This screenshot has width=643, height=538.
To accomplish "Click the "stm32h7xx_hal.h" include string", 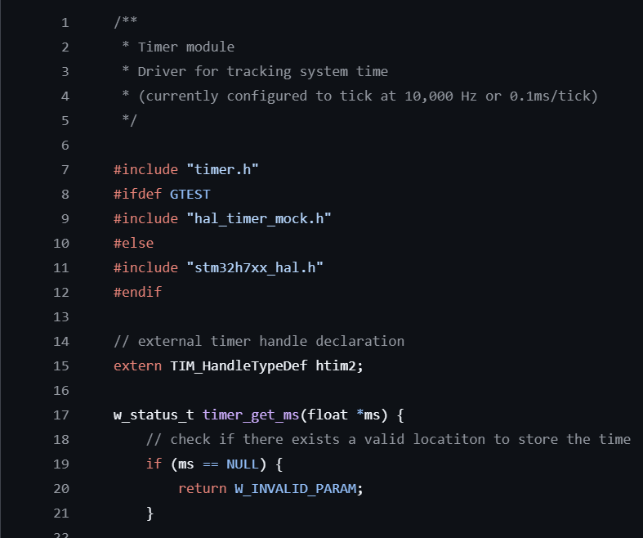I will click(x=255, y=267).
